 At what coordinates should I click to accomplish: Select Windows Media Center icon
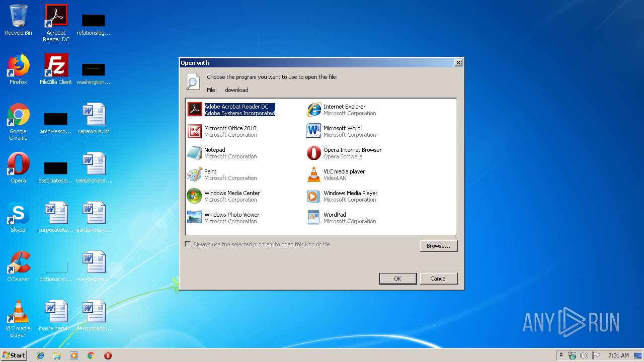(x=195, y=196)
